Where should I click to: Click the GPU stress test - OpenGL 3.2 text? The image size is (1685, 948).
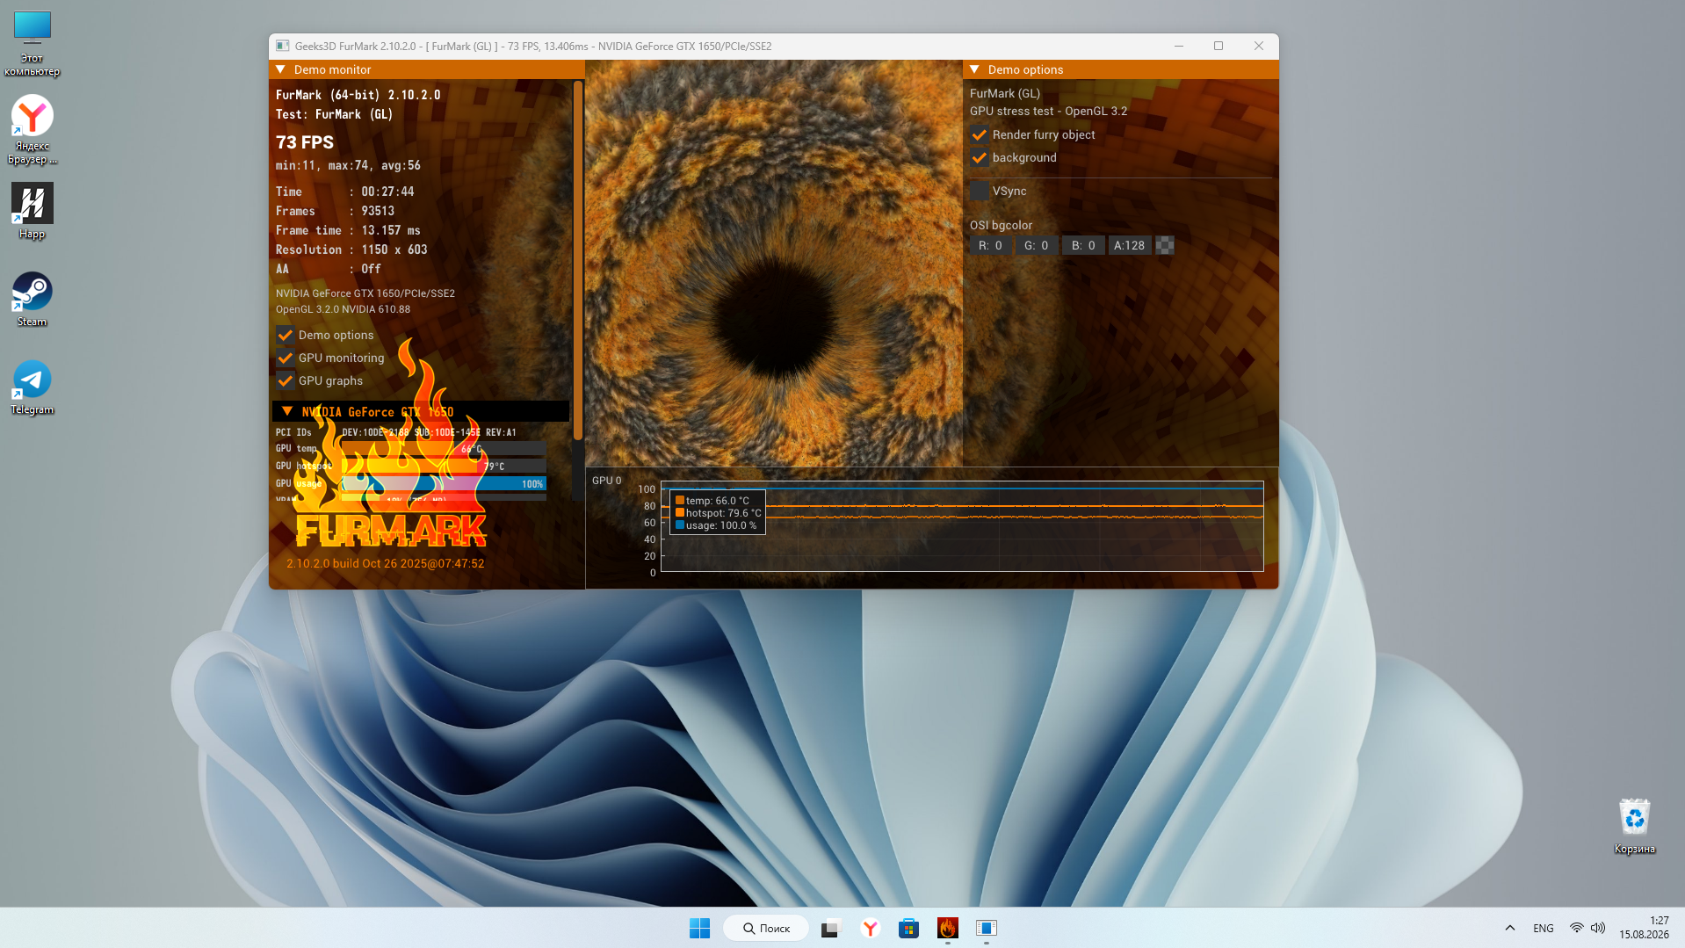[x=1048, y=111]
